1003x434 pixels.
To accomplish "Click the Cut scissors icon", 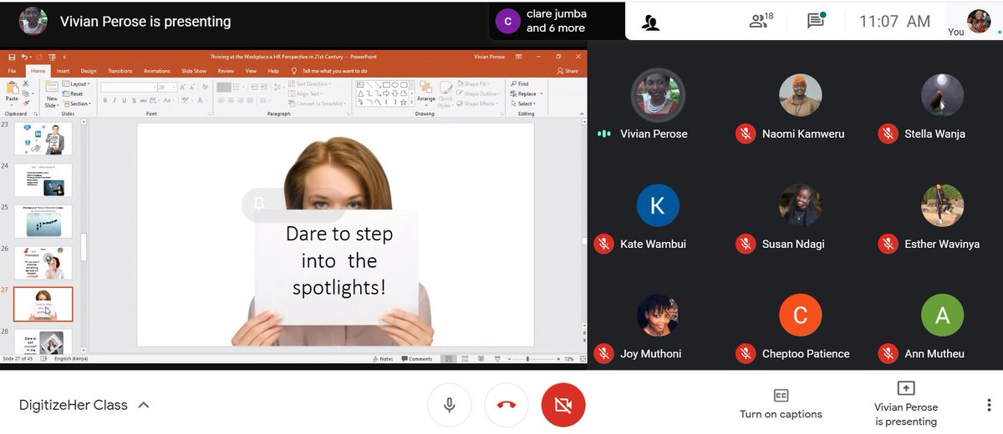I will click(x=24, y=83).
